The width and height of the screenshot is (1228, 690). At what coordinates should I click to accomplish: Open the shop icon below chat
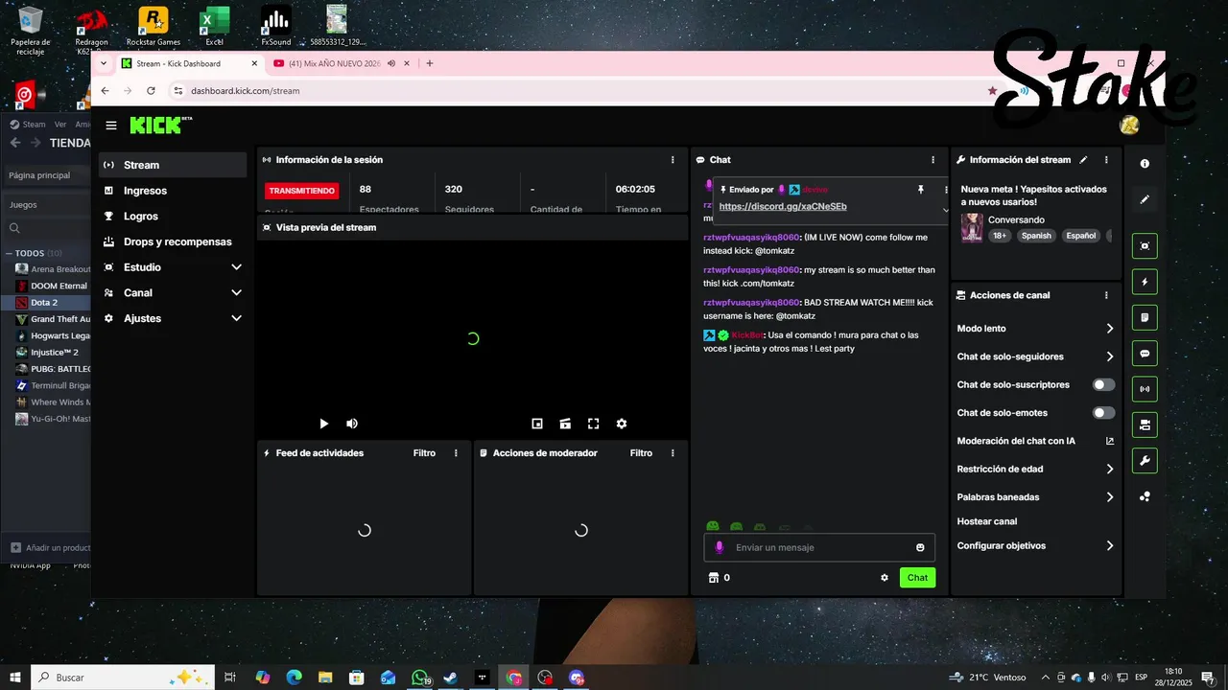713,578
